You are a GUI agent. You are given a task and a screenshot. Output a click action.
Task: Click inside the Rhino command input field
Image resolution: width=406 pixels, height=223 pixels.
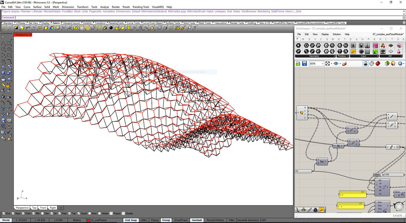(59, 17)
